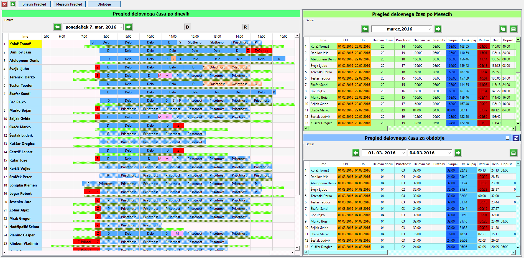524x258 pixels.
Task: Switch to Obdobje view
Action: [104, 4]
